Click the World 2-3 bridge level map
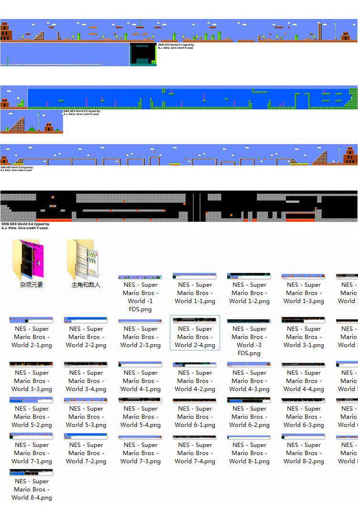The height and width of the screenshot is (512, 358). pos(179,155)
